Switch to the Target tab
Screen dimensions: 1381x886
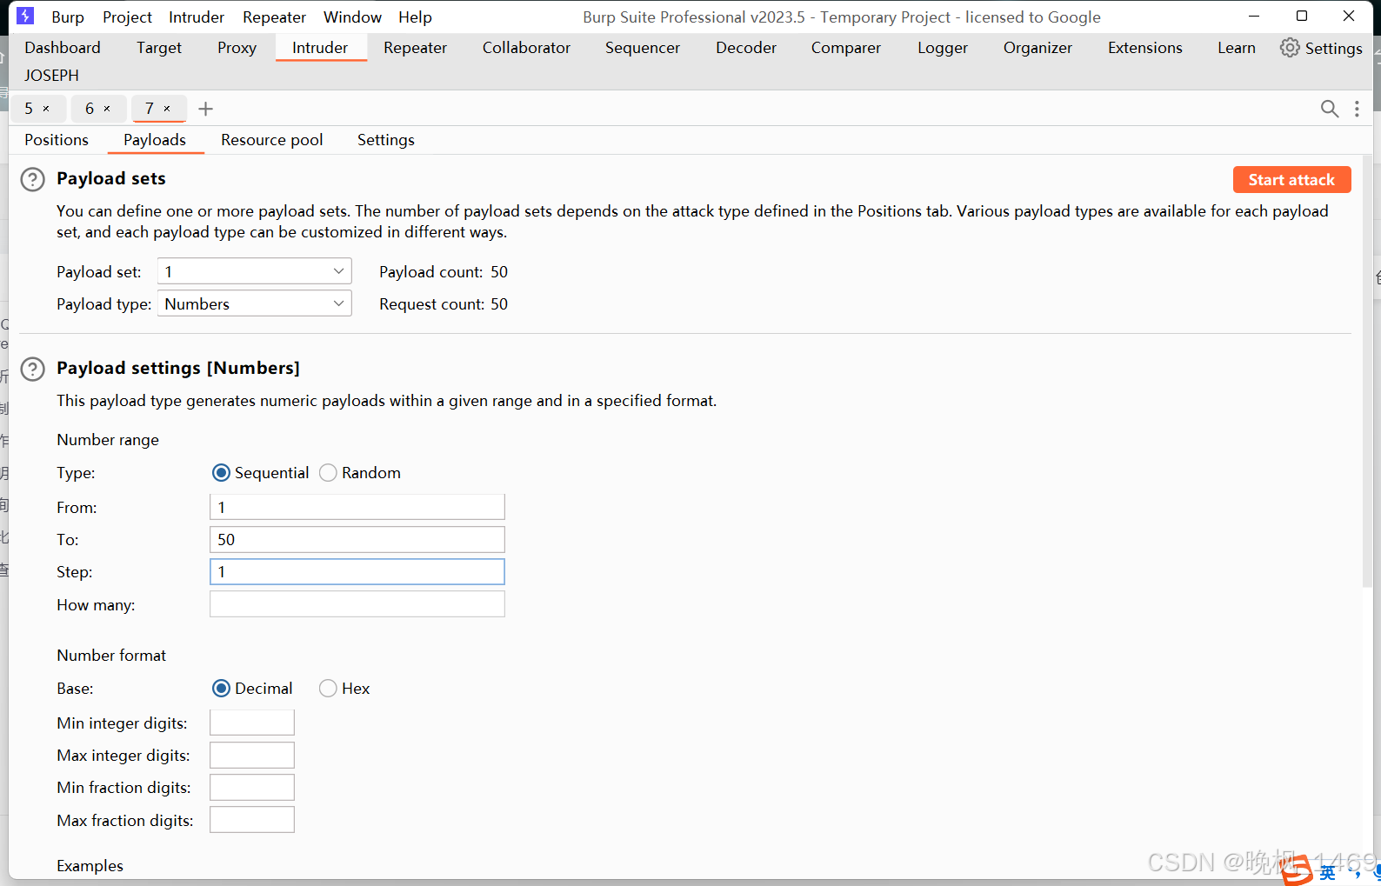click(159, 48)
